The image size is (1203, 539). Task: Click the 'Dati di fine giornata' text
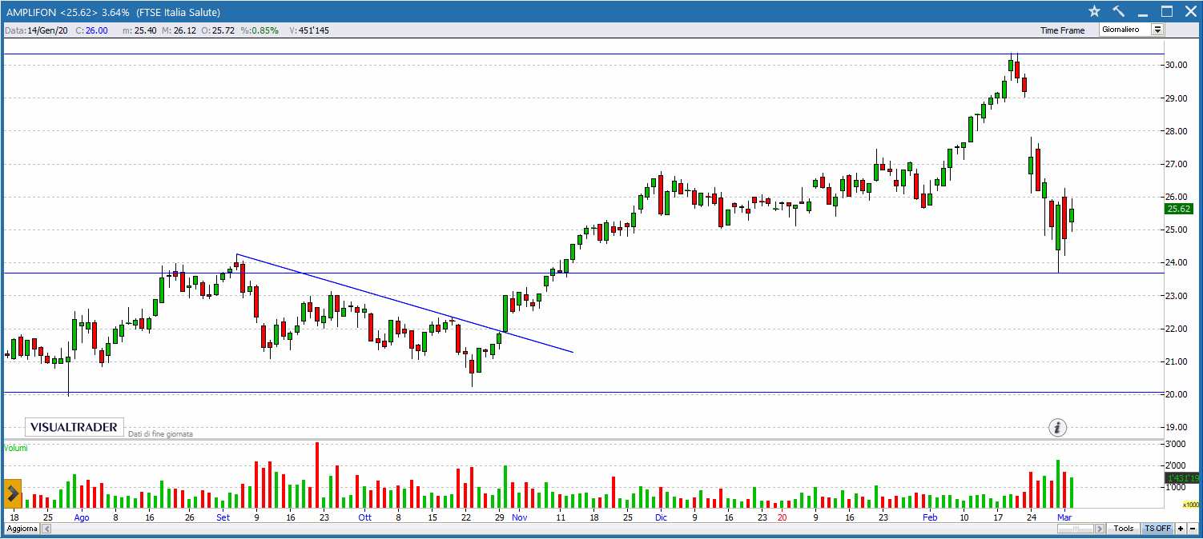160,433
